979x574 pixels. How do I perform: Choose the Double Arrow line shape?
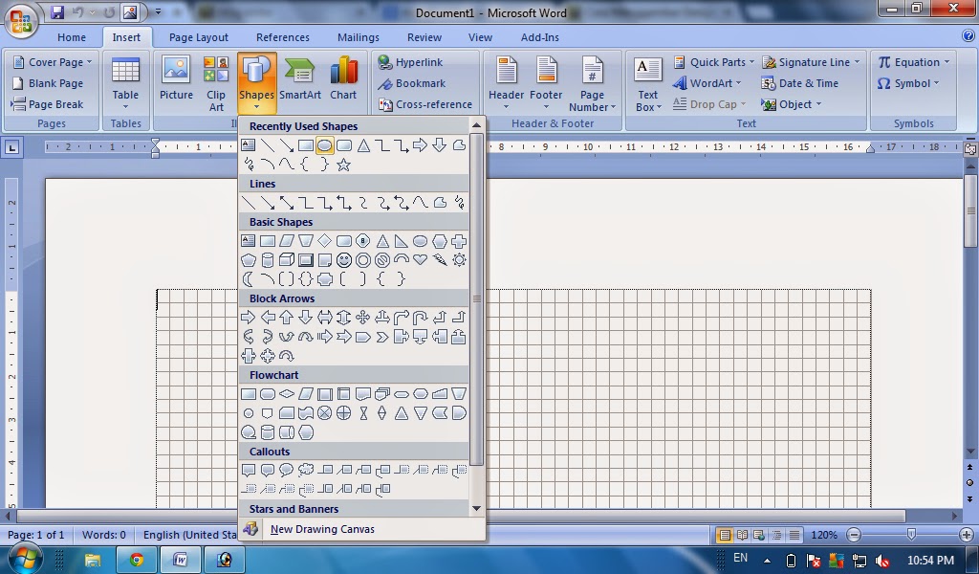(286, 203)
